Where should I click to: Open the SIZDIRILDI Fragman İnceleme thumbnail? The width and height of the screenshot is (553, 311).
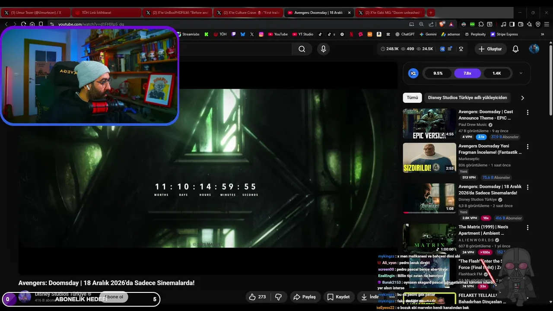pos(429,158)
